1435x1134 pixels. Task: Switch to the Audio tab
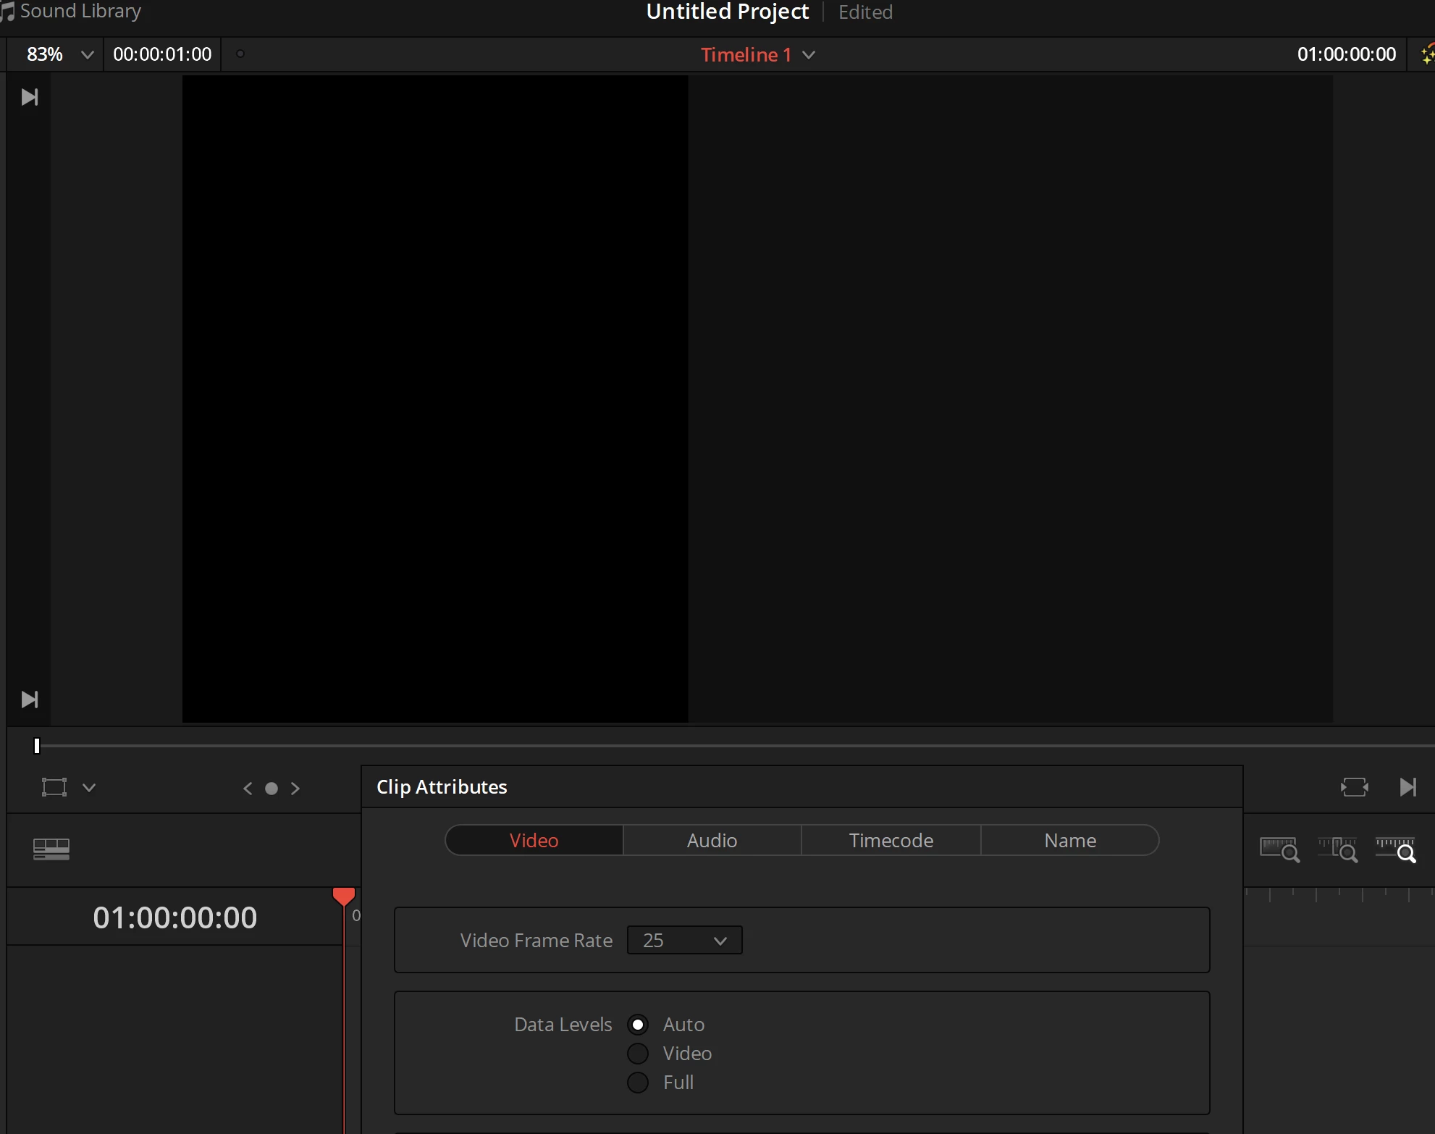click(x=712, y=840)
